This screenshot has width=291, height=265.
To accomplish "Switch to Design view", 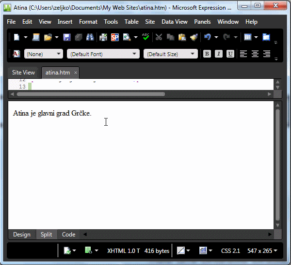I will pyautogui.click(x=22, y=235).
